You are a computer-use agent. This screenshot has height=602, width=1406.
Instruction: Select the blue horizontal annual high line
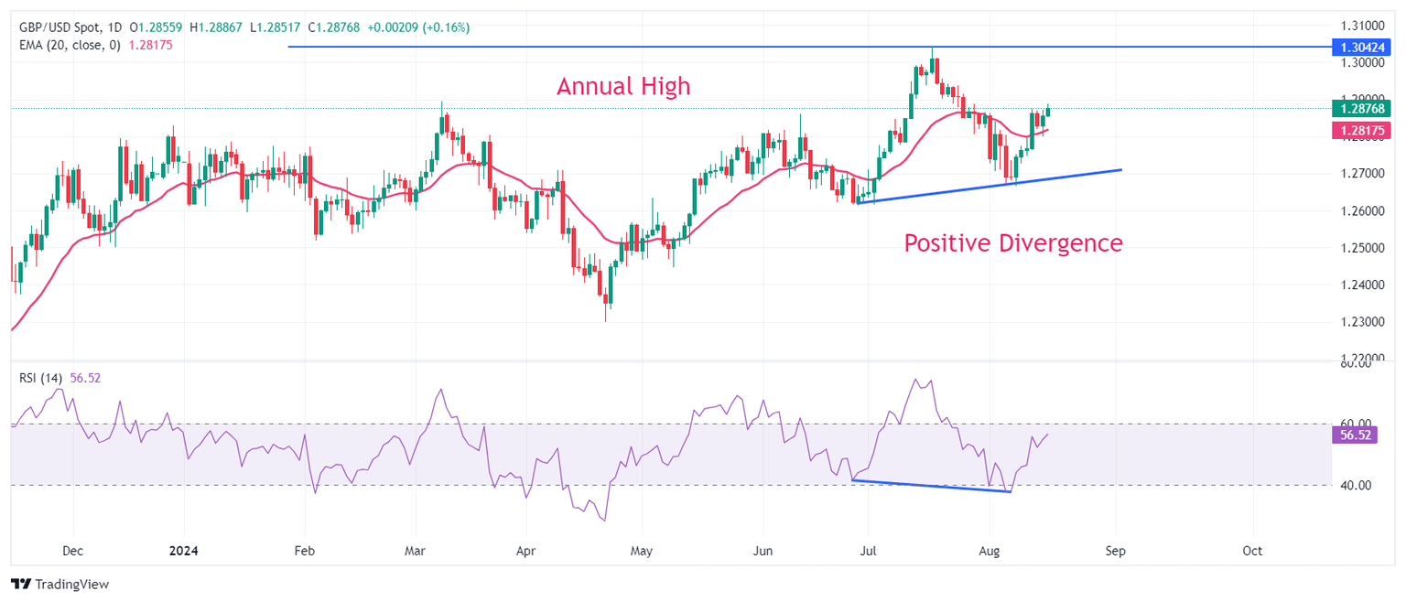click(641, 47)
